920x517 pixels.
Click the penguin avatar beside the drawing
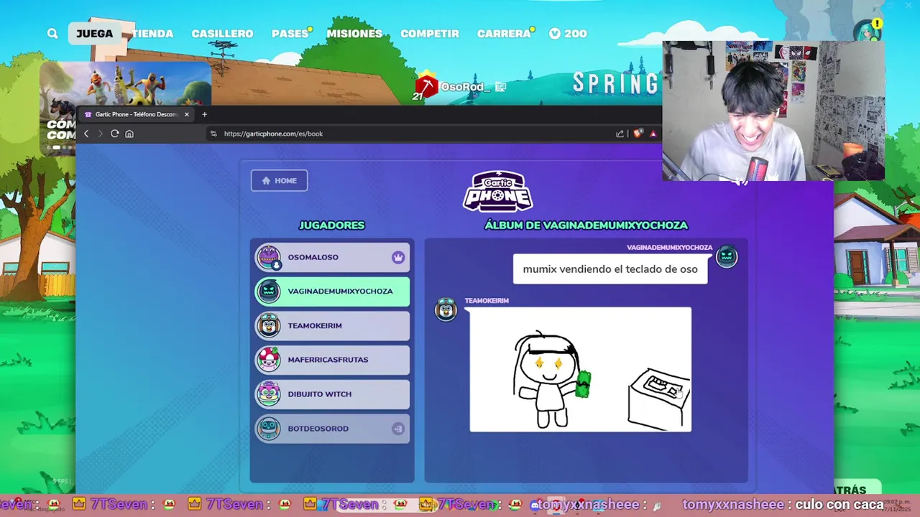[x=446, y=309]
